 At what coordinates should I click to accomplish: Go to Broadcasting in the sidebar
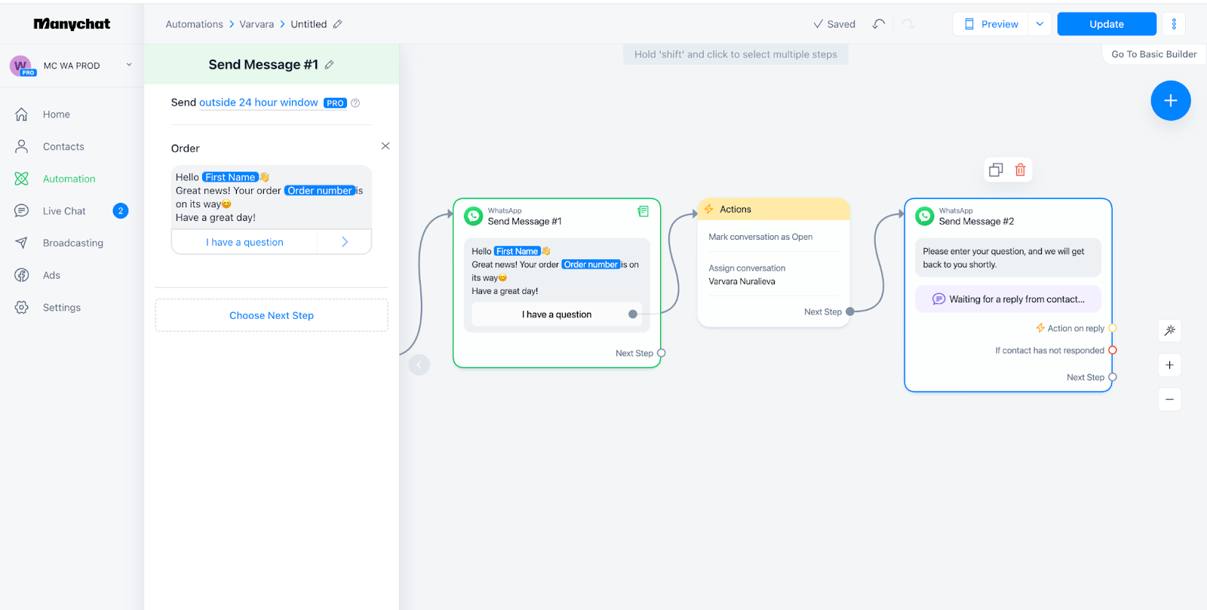[72, 243]
